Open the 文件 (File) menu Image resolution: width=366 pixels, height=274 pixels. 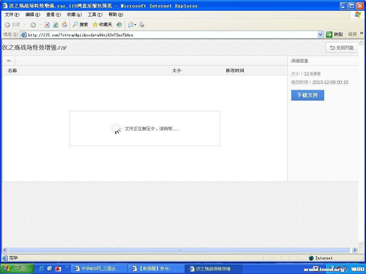click(x=11, y=15)
